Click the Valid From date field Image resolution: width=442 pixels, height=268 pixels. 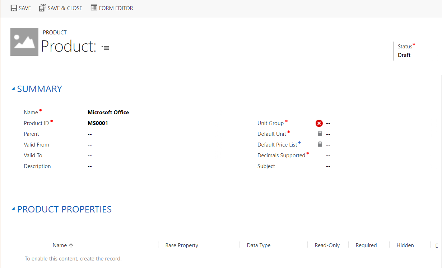click(90, 145)
